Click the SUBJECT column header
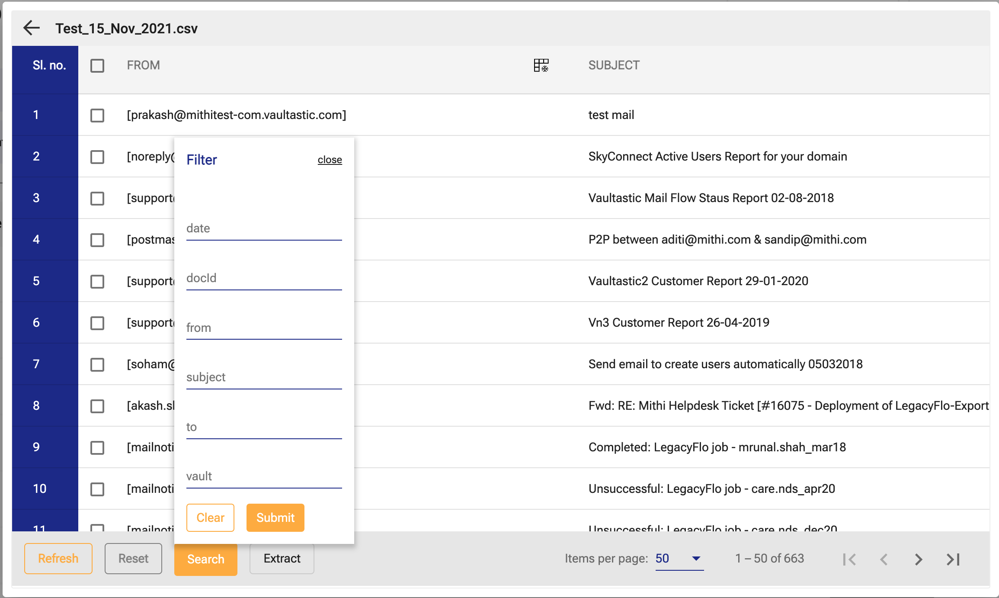This screenshot has height=598, width=999. [x=614, y=65]
